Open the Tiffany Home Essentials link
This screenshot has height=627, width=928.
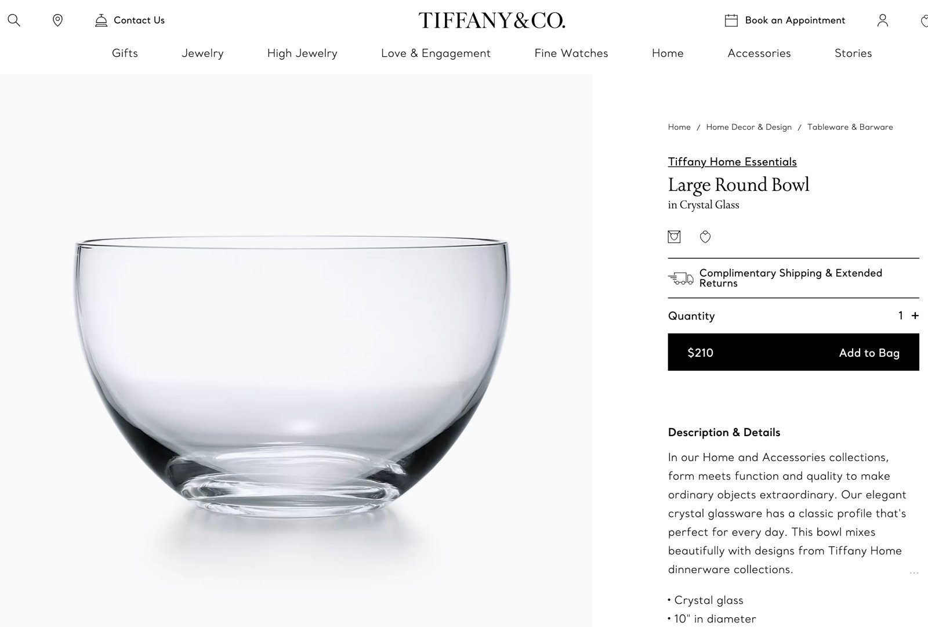tap(733, 162)
